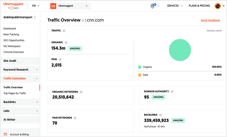Click help icon beside BACKLINKS heading
Image resolution: width=227 pixels, height=137 pixels.
tap(160, 115)
